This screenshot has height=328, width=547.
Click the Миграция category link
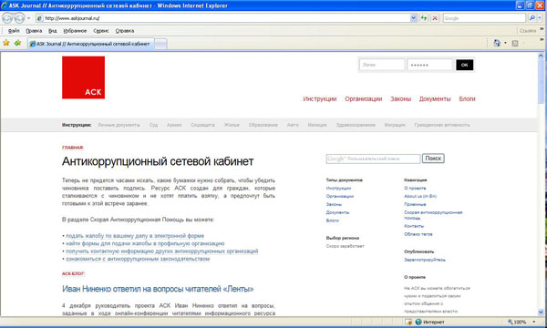tap(395, 125)
